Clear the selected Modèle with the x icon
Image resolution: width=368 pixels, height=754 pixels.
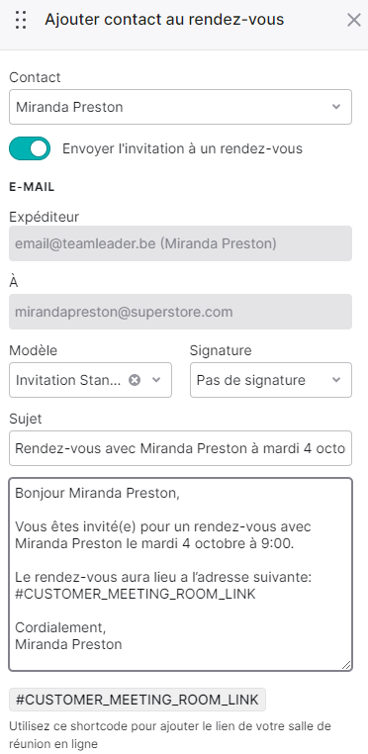136,380
